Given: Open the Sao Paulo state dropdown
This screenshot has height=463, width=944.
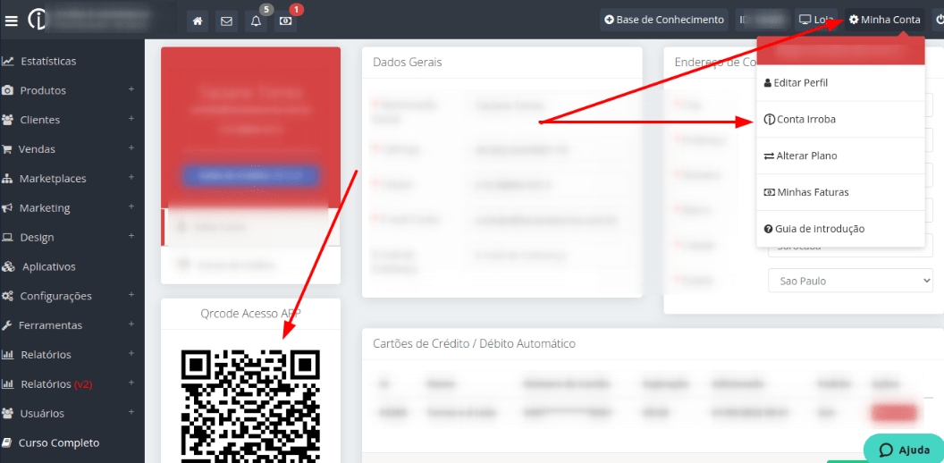Looking at the screenshot, I should tap(851, 281).
